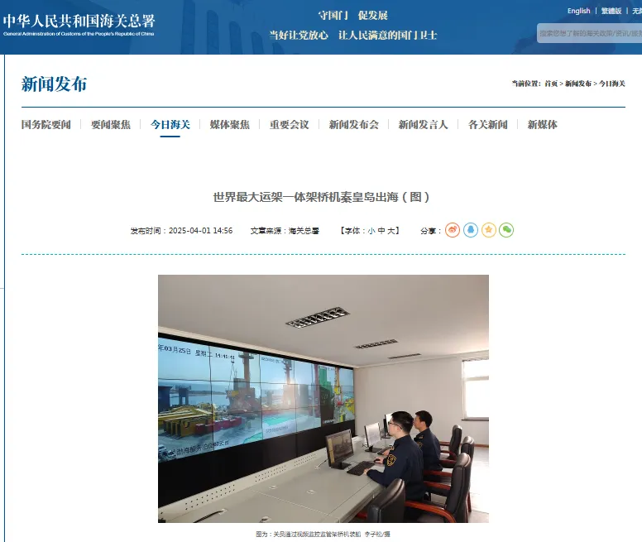Open the 要闻聚焦 tab
The height and width of the screenshot is (542, 642).
pyautogui.click(x=111, y=124)
